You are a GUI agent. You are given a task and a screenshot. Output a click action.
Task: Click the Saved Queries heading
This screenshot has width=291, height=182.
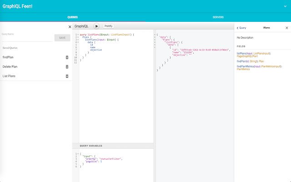tap(10, 48)
